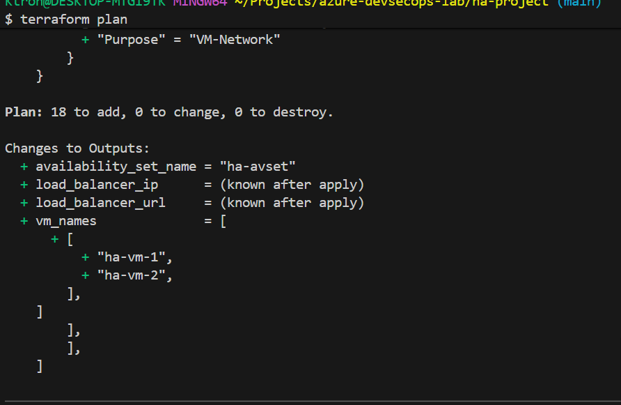Click "(known after apply)" beside load_balancer_ip
621x405 pixels.
[x=292, y=185]
